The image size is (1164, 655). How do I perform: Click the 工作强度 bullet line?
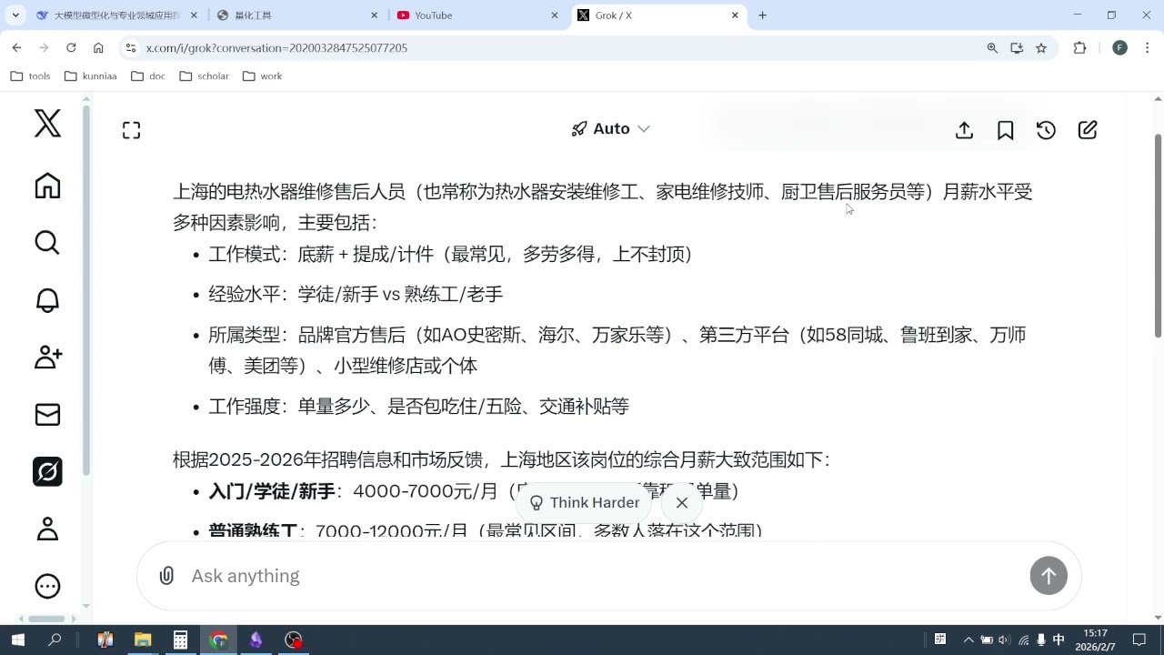click(x=418, y=407)
